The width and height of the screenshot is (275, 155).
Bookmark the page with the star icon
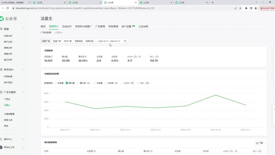click(x=240, y=8)
